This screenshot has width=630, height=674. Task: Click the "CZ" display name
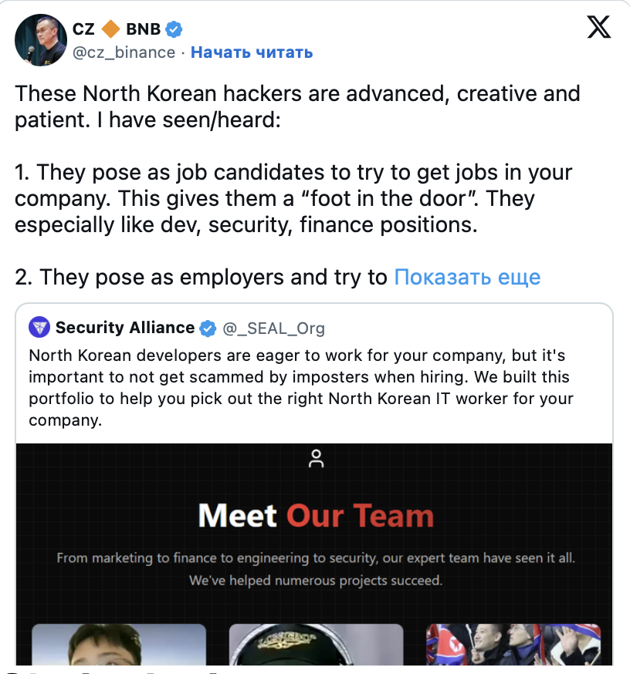pyautogui.click(x=83, y=29)
